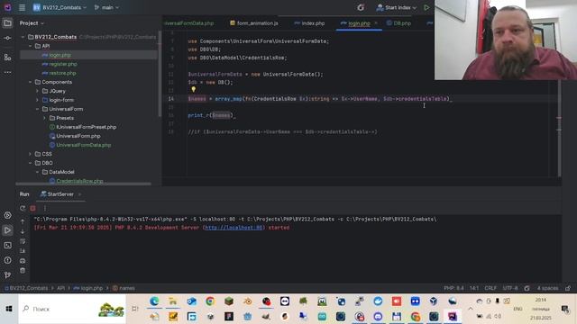This screenshot has width=577, height=324.
Task: Collapse the Components folder
Action: (x=30, y=82)
